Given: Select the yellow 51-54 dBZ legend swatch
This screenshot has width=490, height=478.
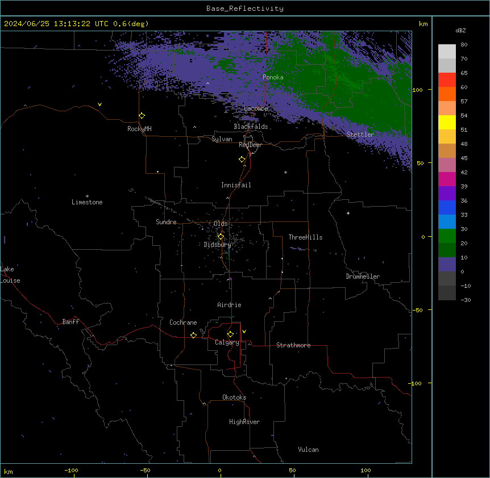Looking at the screenshot, I should 447,122.
